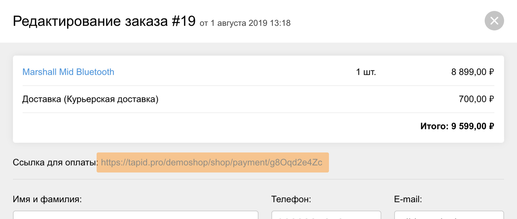Screen dimensions: 517x219
Task: Select the total 'Итого: 9 599,00 ₽'
Action: [457, 126]
